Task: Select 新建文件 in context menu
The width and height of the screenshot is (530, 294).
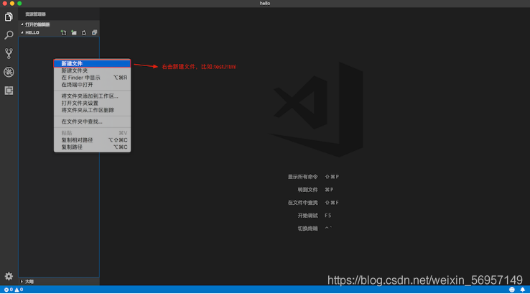Action: [92, 63]
